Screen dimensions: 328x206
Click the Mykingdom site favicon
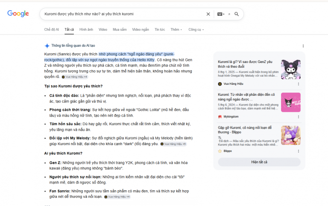click(220, 117)
